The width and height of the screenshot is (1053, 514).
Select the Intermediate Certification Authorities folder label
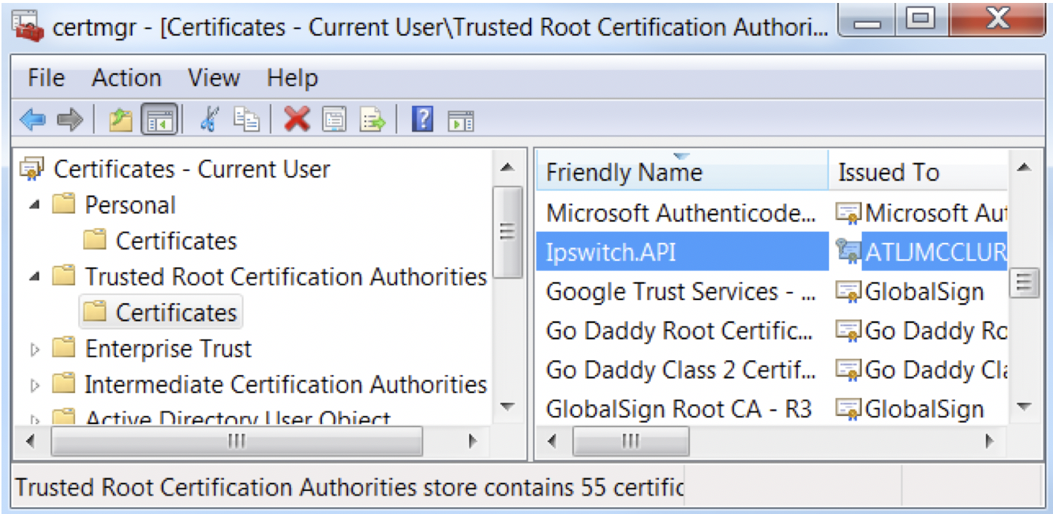point(286,385)
